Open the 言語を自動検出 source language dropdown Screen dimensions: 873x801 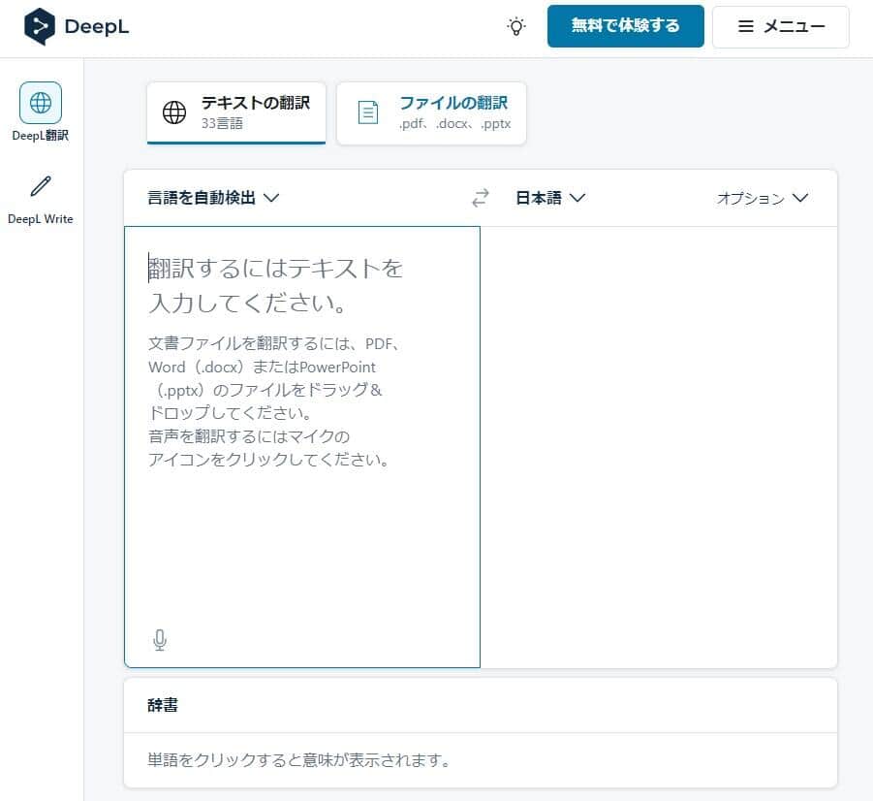click(211, 198)
